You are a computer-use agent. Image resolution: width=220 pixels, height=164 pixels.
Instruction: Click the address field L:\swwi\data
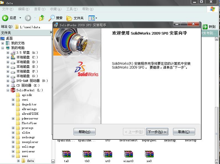[x=33, y=27]
